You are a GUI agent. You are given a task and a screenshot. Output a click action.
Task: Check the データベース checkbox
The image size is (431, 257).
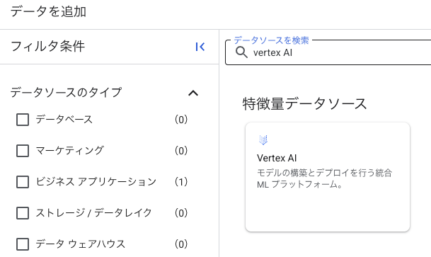tap(23, 120)
